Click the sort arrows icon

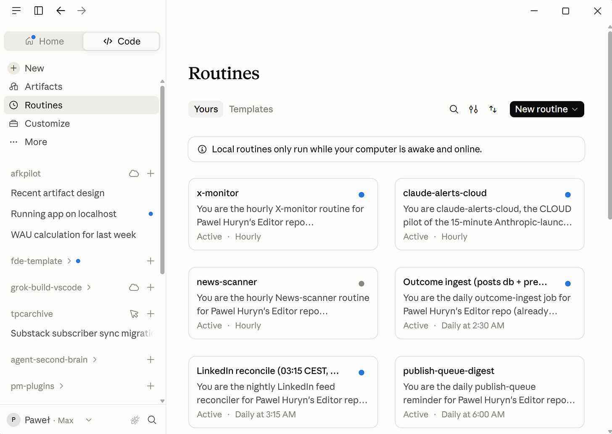point(493,109)
